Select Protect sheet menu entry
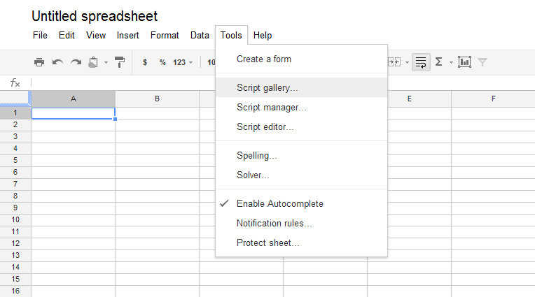 pyautogui.click(x=267, y=242)
